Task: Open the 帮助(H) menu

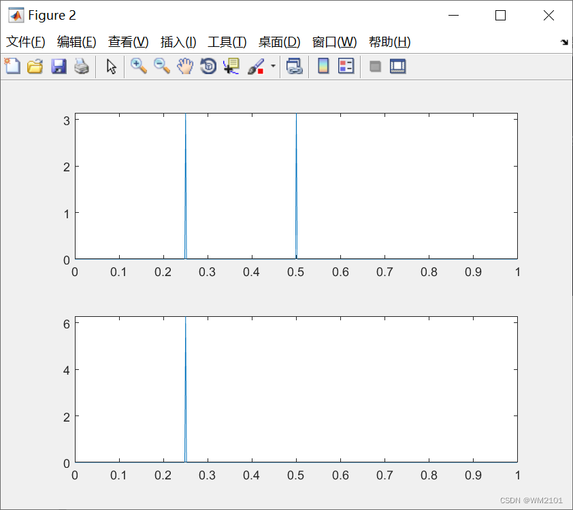Action: [389, 42]
